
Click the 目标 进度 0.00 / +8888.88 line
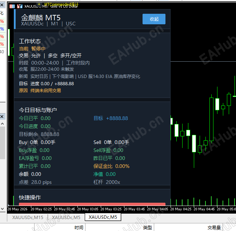(x=46, y=84)
